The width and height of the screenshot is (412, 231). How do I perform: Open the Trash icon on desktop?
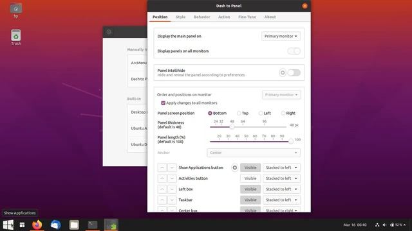coord(15,37)
